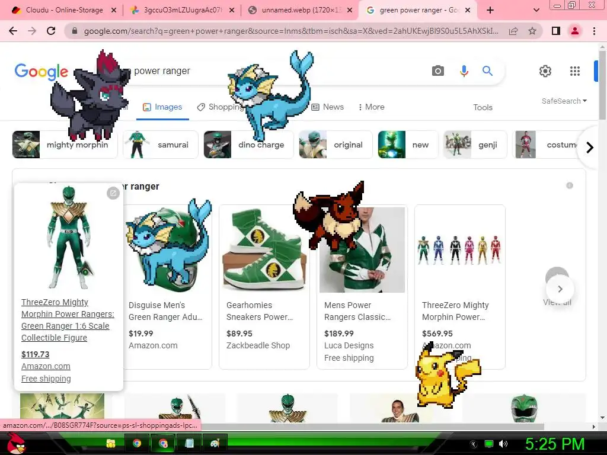607x455 pixels.
Task: Click the Google search input field
Action: coord(271,71)
